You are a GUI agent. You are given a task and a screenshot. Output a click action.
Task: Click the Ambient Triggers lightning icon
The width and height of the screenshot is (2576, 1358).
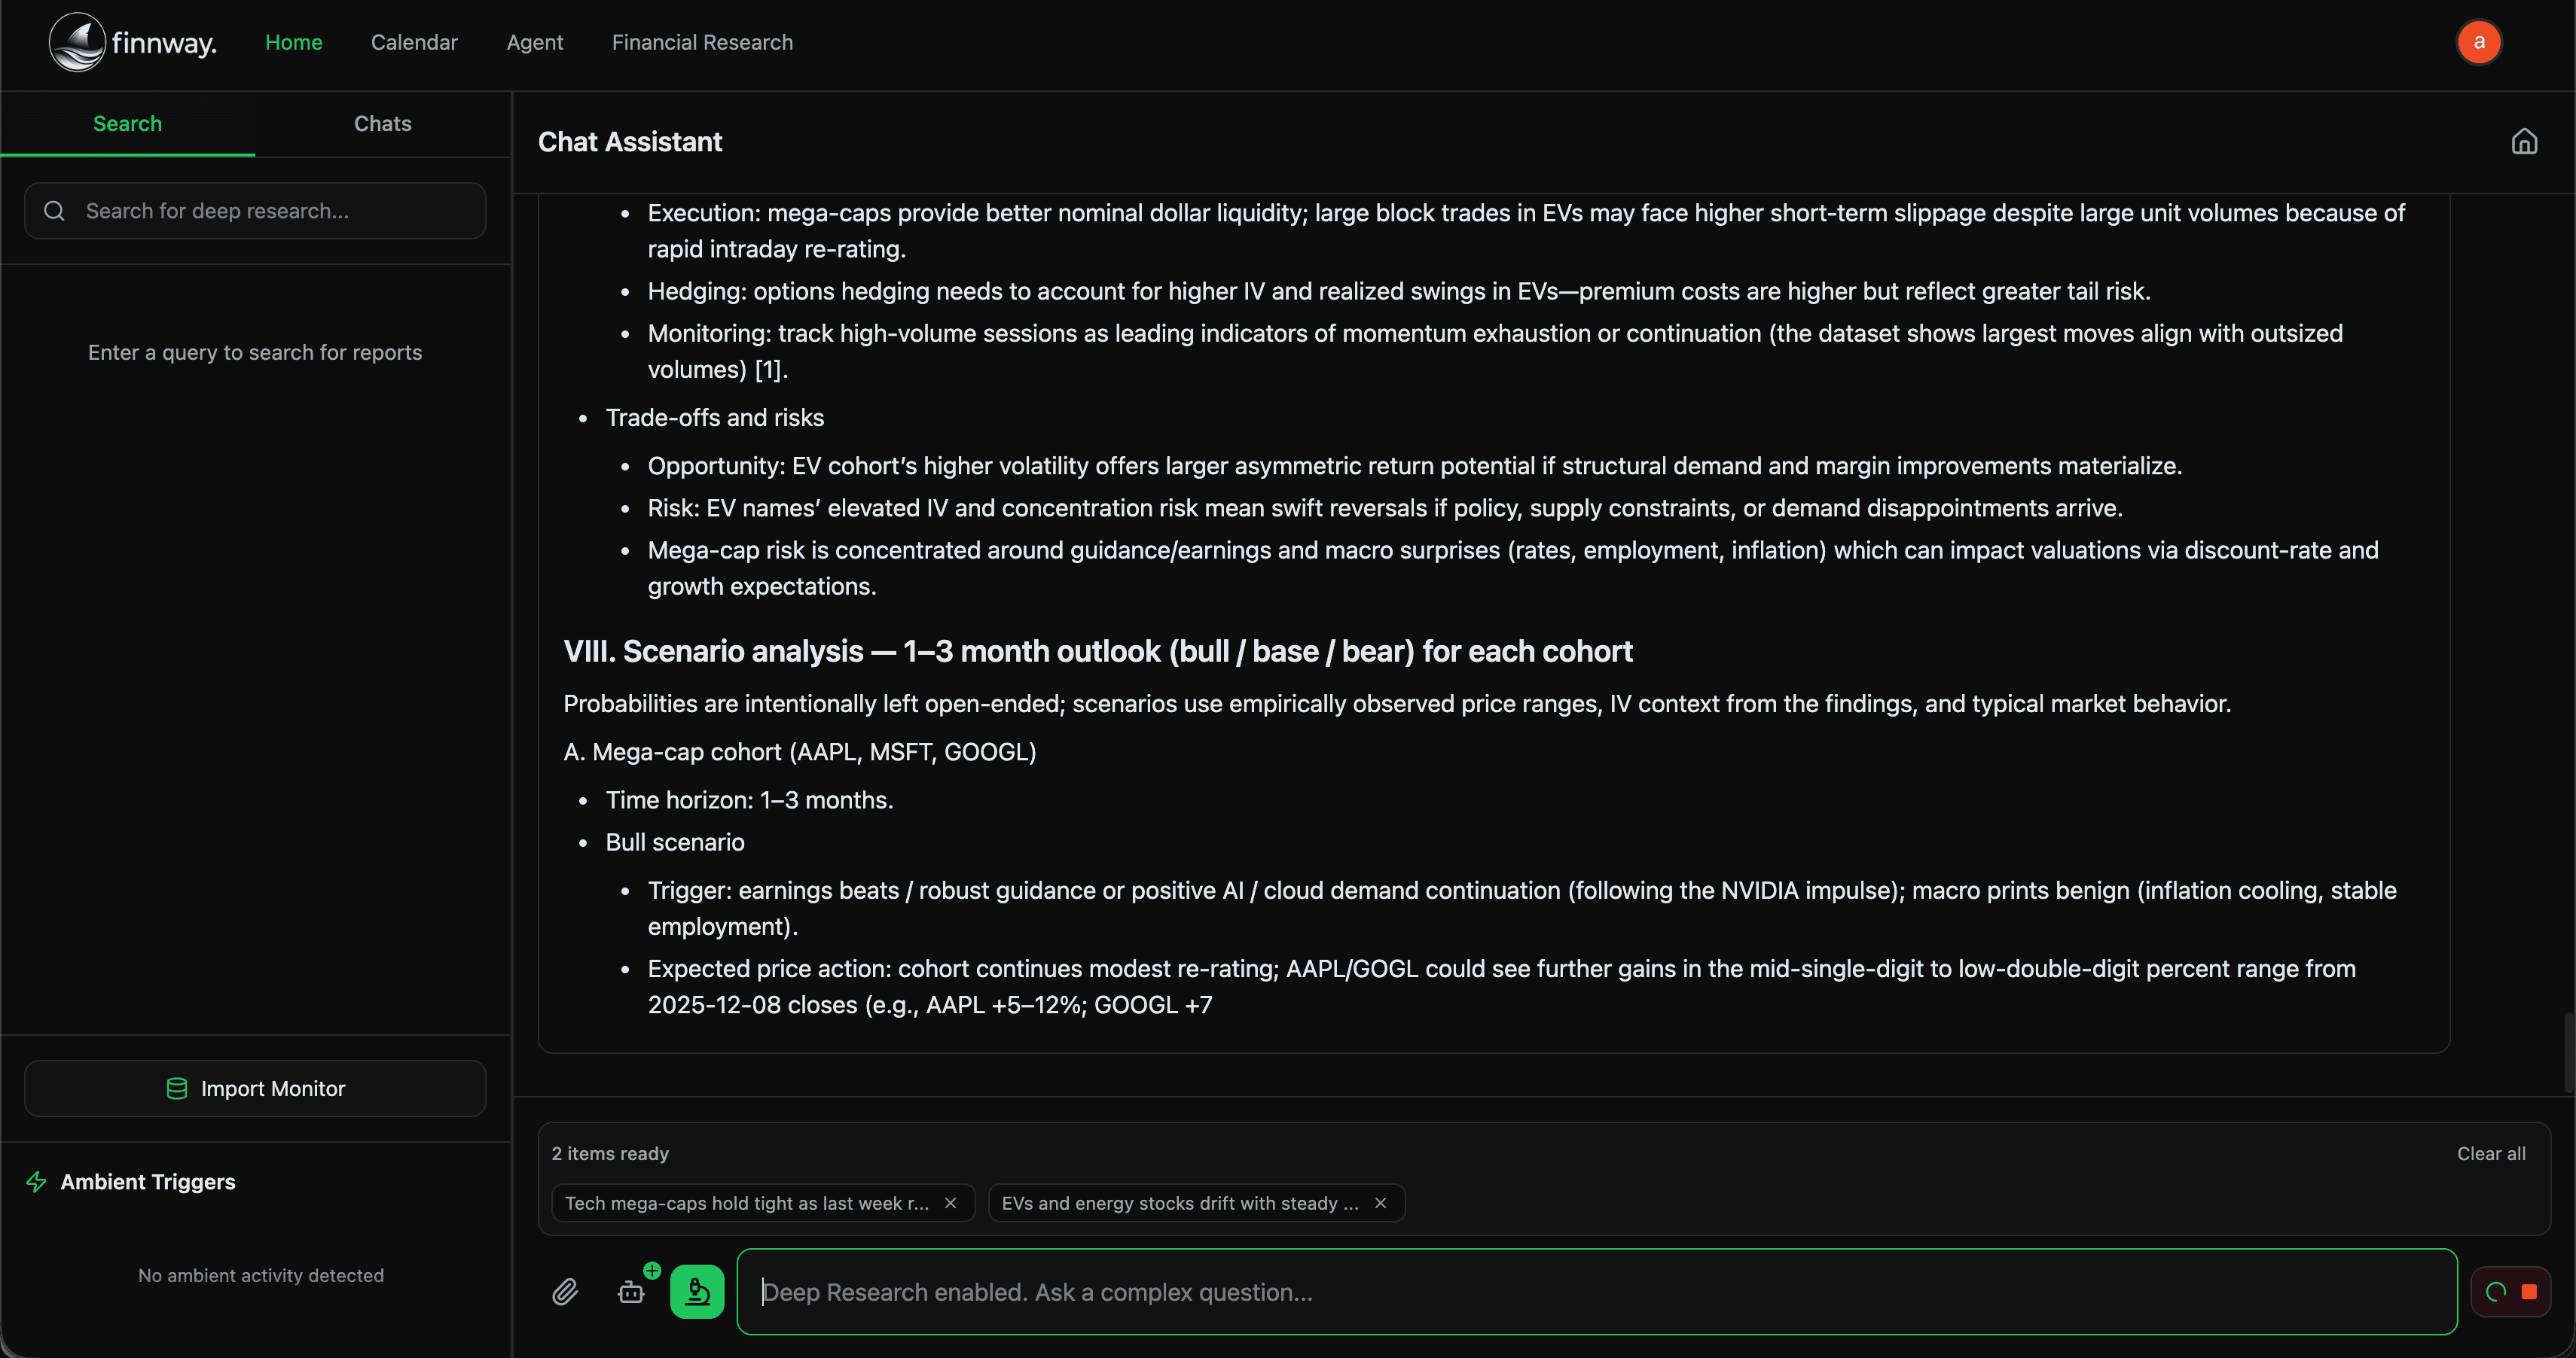37,1182
